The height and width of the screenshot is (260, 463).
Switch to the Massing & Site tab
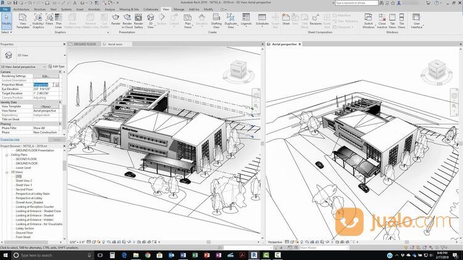(x=129, y=9)
